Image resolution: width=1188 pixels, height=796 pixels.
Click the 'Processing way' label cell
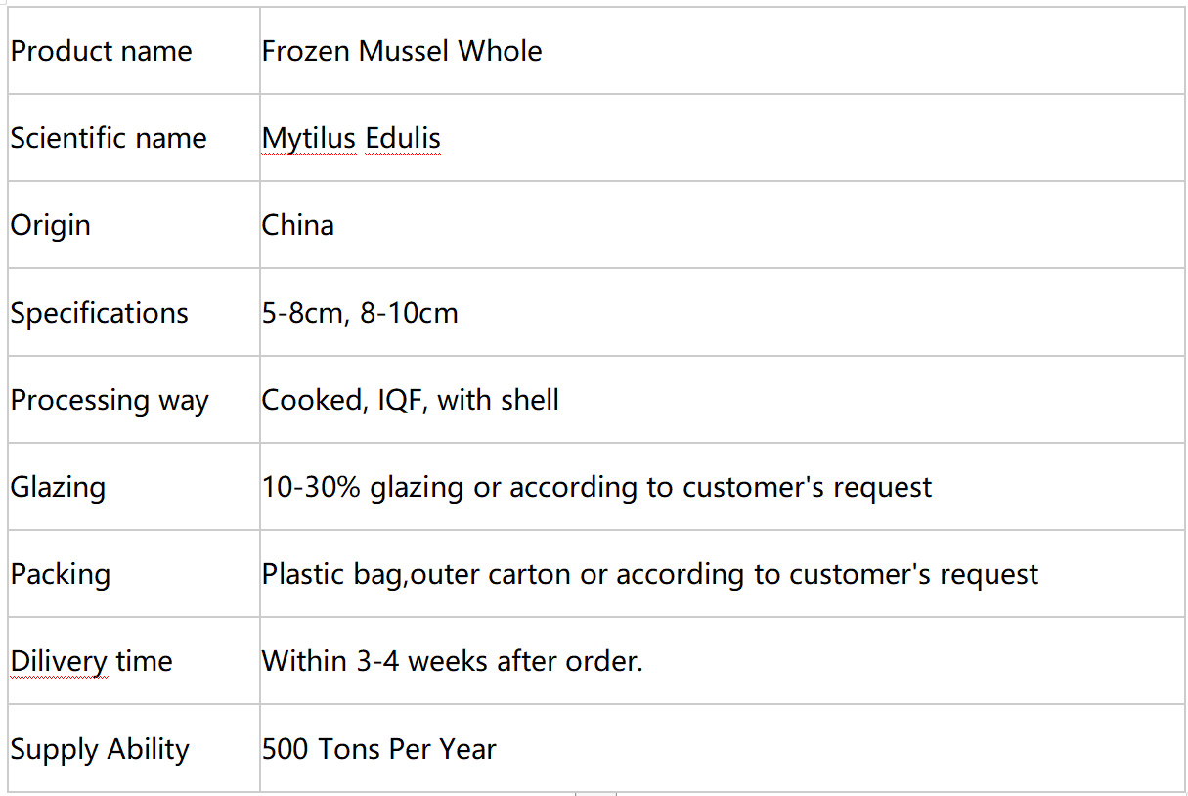134,400
